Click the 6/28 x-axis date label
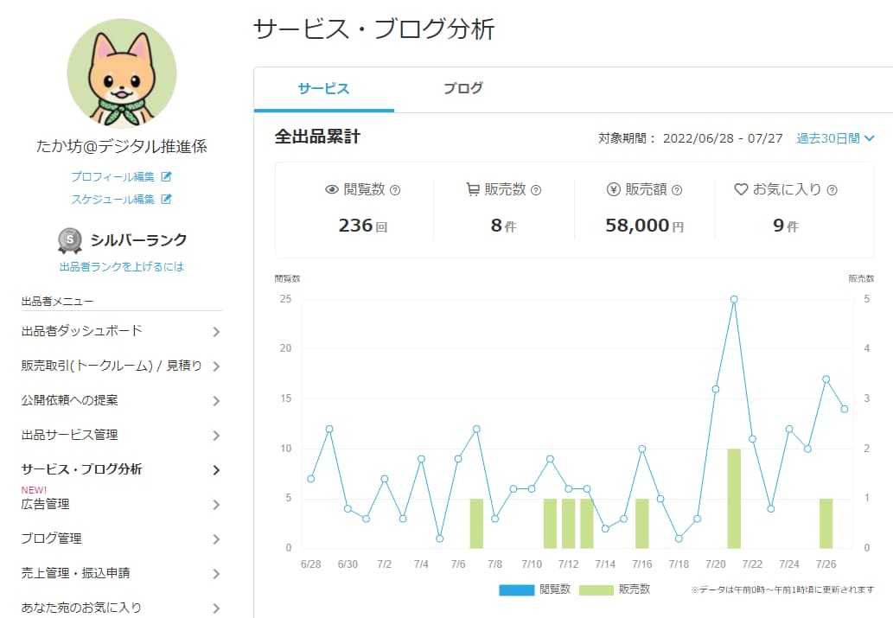Image resolution: width=893 pixels, height=618 pixels. [311, 564]
